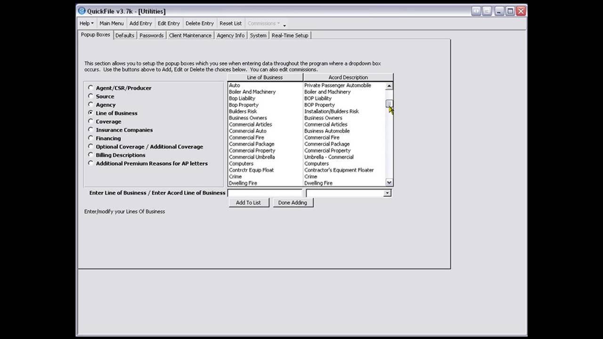
Task: Open the Main Menu item
Action: pyautogui.click(x=112, y=23)
